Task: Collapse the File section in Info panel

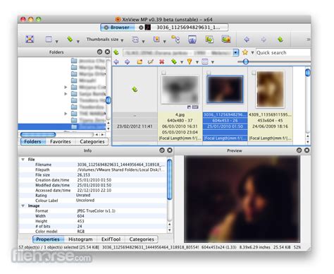Action: click(23, 160)
